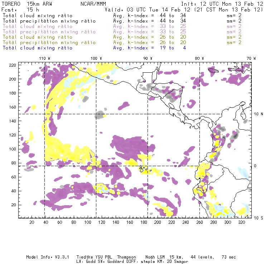The width and height of the screenshot is (265, 265).
Task: Click blue 'Avg. k-index = 19 to 4' text
Action: pyautogui.click(x=150, y=48)
